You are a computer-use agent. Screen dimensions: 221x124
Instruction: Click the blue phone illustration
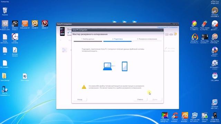[125, 66]
